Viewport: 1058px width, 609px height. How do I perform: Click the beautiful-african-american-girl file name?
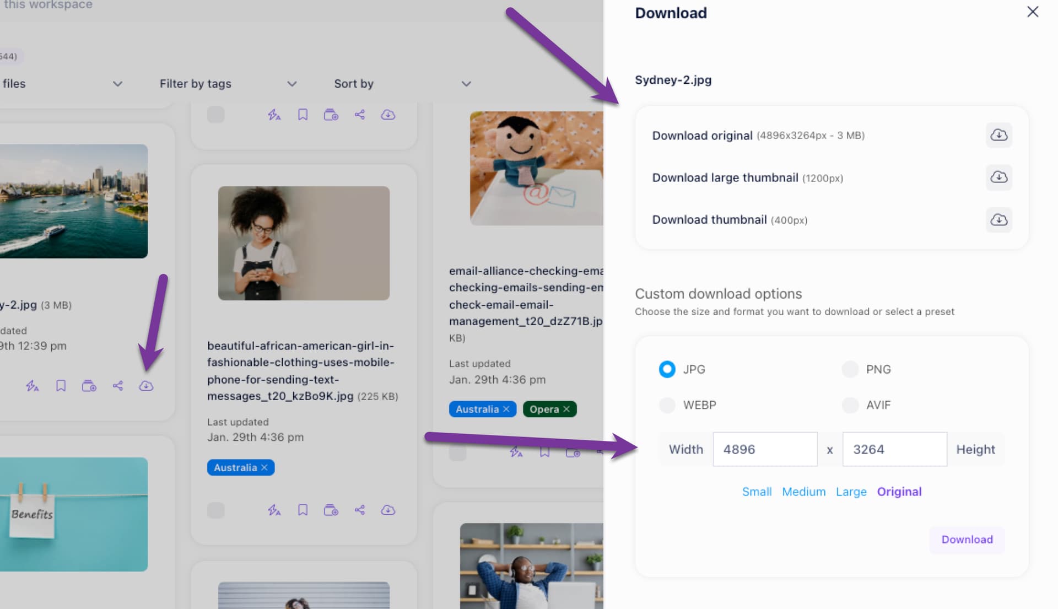301,371
